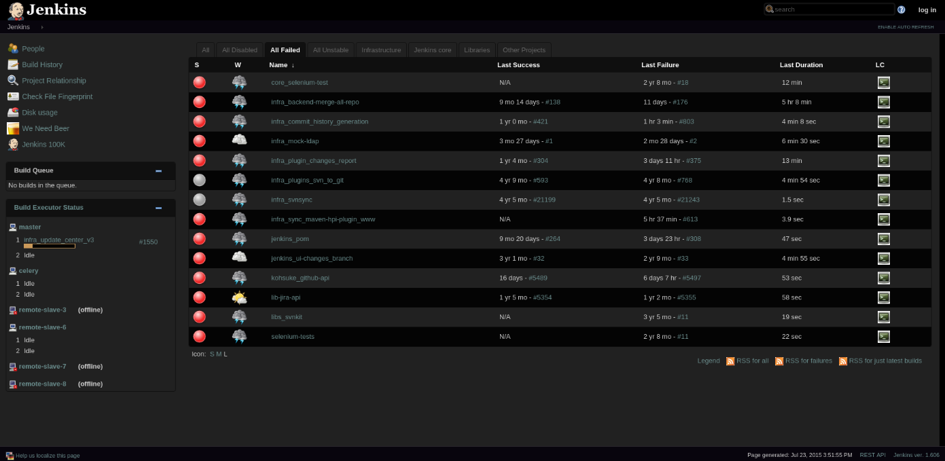Click stormy weather icon for jenkins_pom
Screen dimensions: 945x461
(239, 239)
